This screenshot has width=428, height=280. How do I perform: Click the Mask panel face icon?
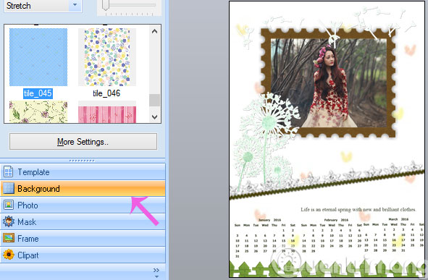[9, 221]
